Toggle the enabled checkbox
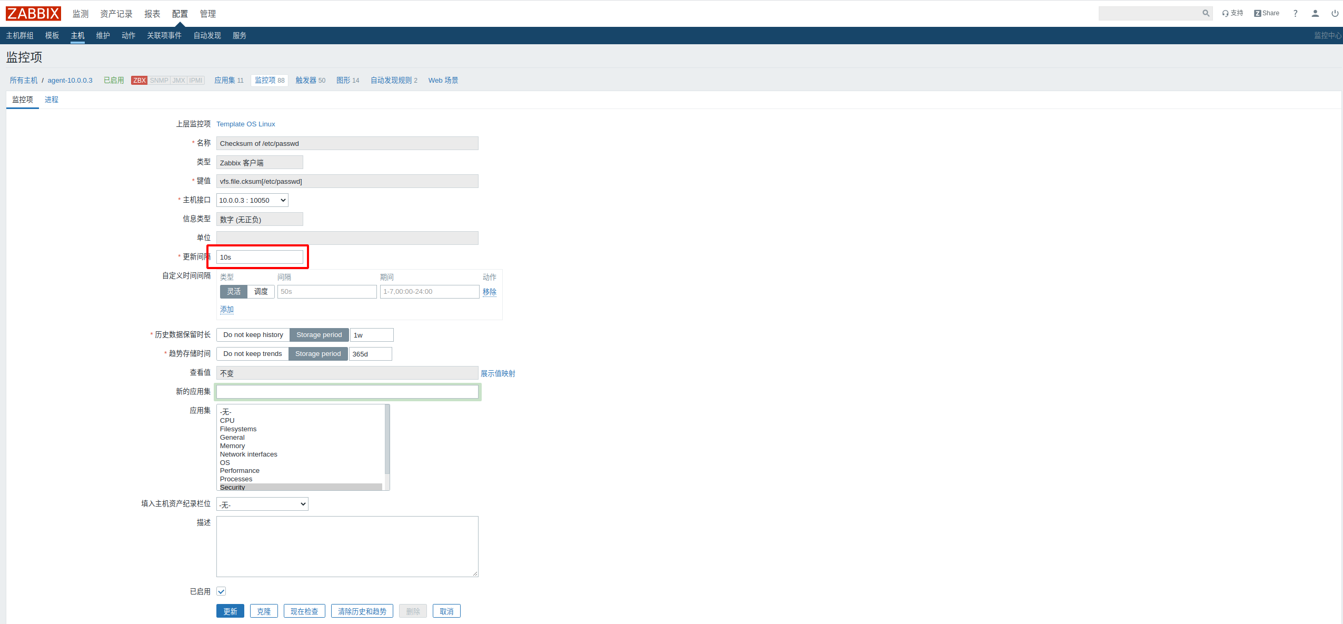The image size is (1343, 624). tap(221, 591)
